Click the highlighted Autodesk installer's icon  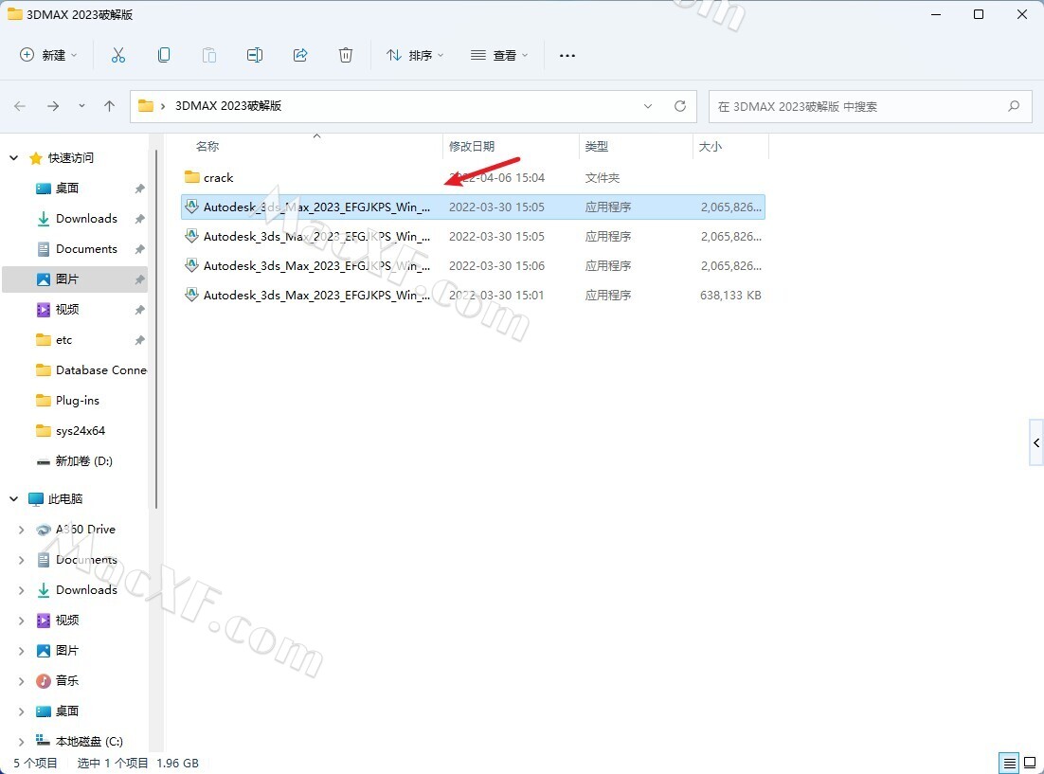(191, 207)
